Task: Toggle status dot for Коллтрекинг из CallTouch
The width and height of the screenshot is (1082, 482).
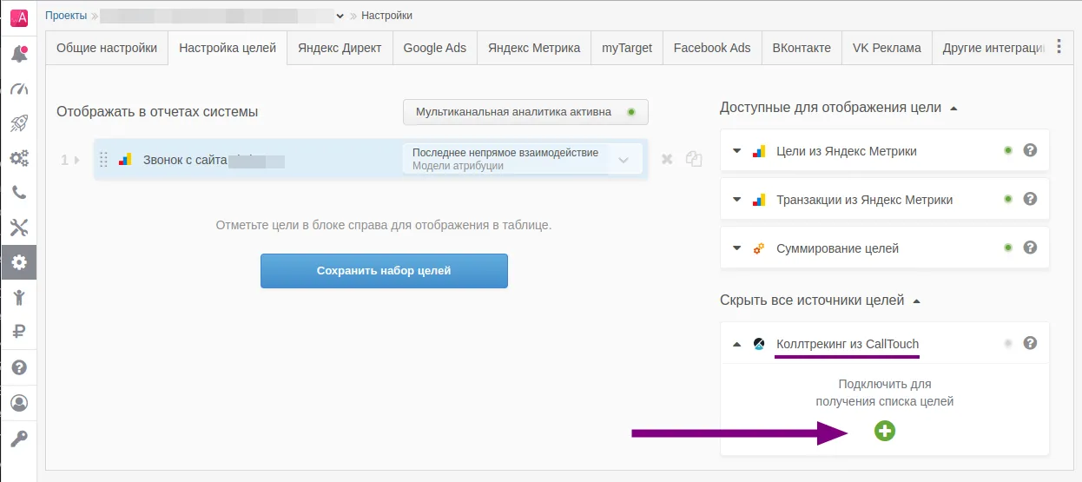Action: [1008, 343]
